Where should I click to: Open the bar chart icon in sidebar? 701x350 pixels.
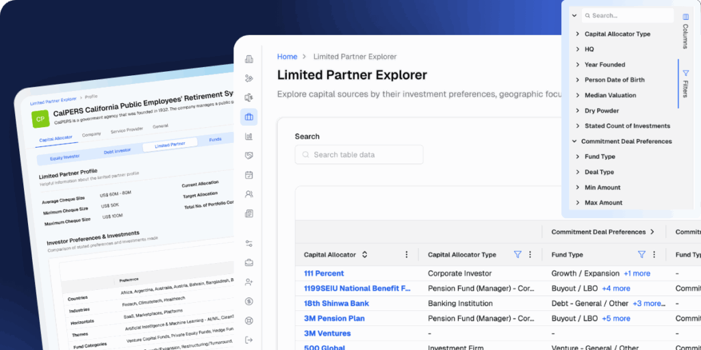coord(249,136)
